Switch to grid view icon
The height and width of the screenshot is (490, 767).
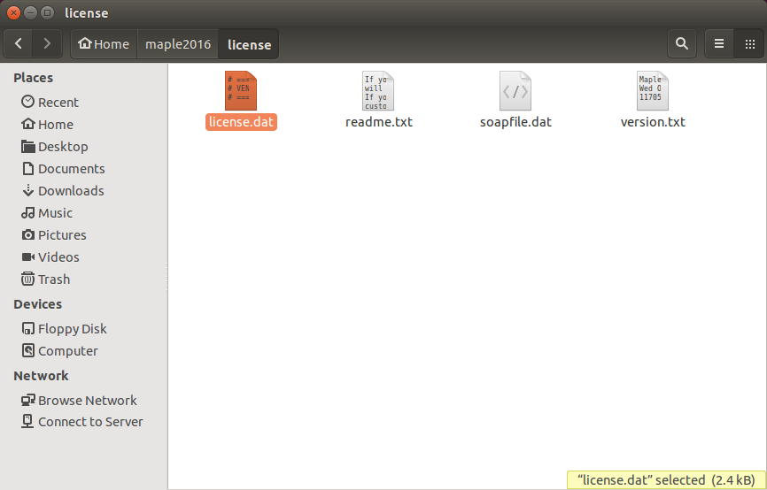(x=749, y=44)
